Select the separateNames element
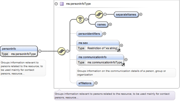 tap(126, 14)
